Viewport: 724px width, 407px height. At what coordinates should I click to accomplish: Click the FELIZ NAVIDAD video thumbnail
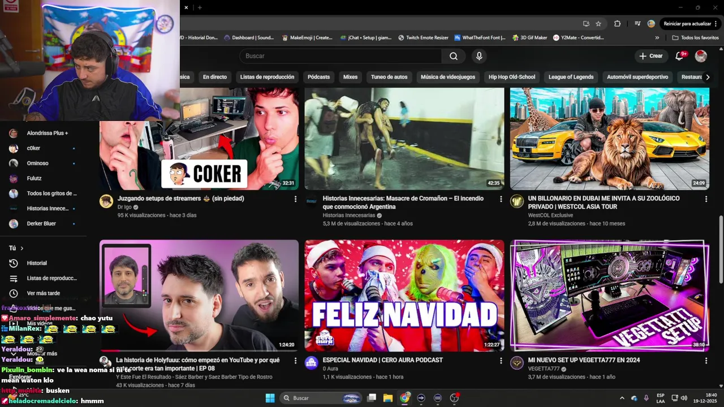(404, 296)
